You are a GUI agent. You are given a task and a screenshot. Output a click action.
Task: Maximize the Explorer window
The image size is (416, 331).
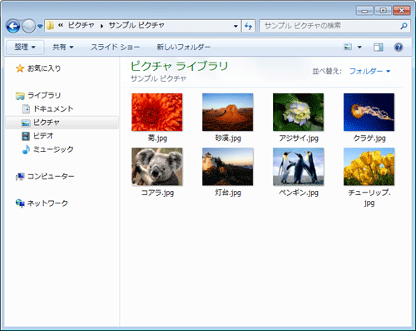[x=383, y=11]
